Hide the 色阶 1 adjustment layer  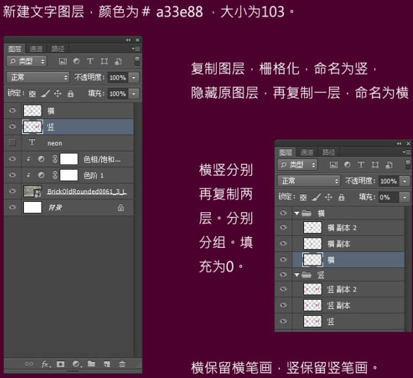coord(12,175)
